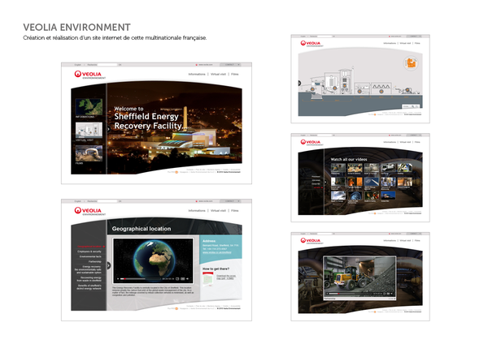The width and height of the screenshot is (488, 344).
Task: Select the Virtual Visit thumbnail on welcome page
Action: click(x=89, y=130)
